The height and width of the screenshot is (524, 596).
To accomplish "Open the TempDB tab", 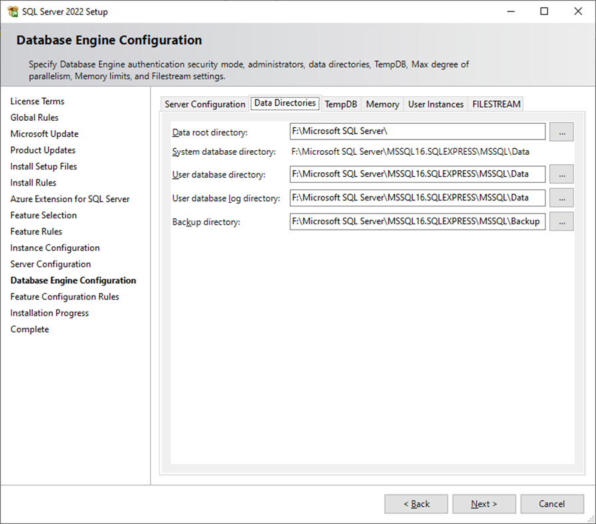I will pyautogui.click(x=341, y=104).
